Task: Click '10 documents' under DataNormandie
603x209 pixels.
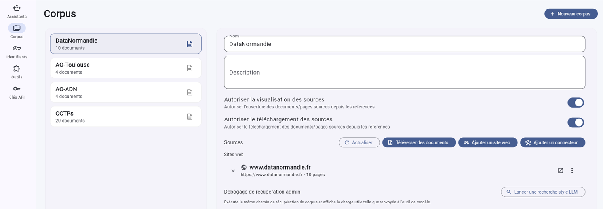Action: (x=70, y=48)
